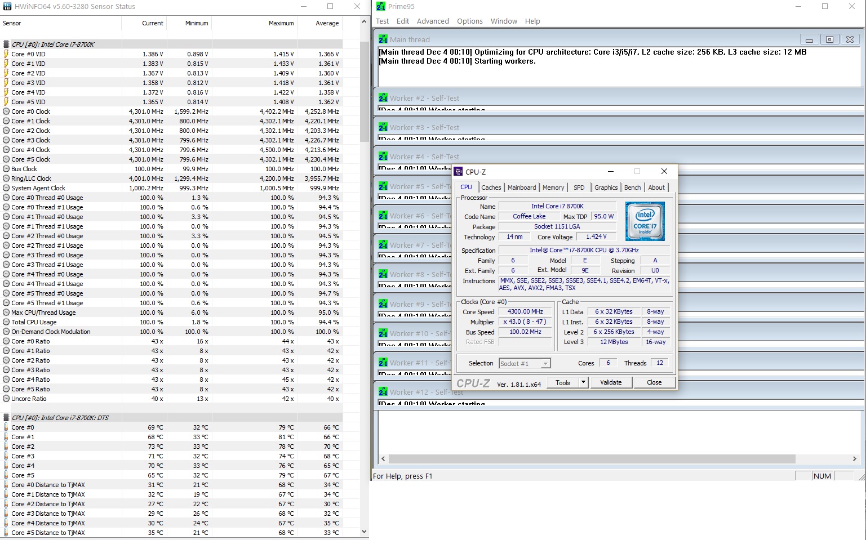
Task: Select the Core #0 VID sensor row
Action: (x=172, y=54)
